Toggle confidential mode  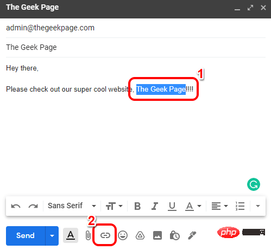click(175, 235)
